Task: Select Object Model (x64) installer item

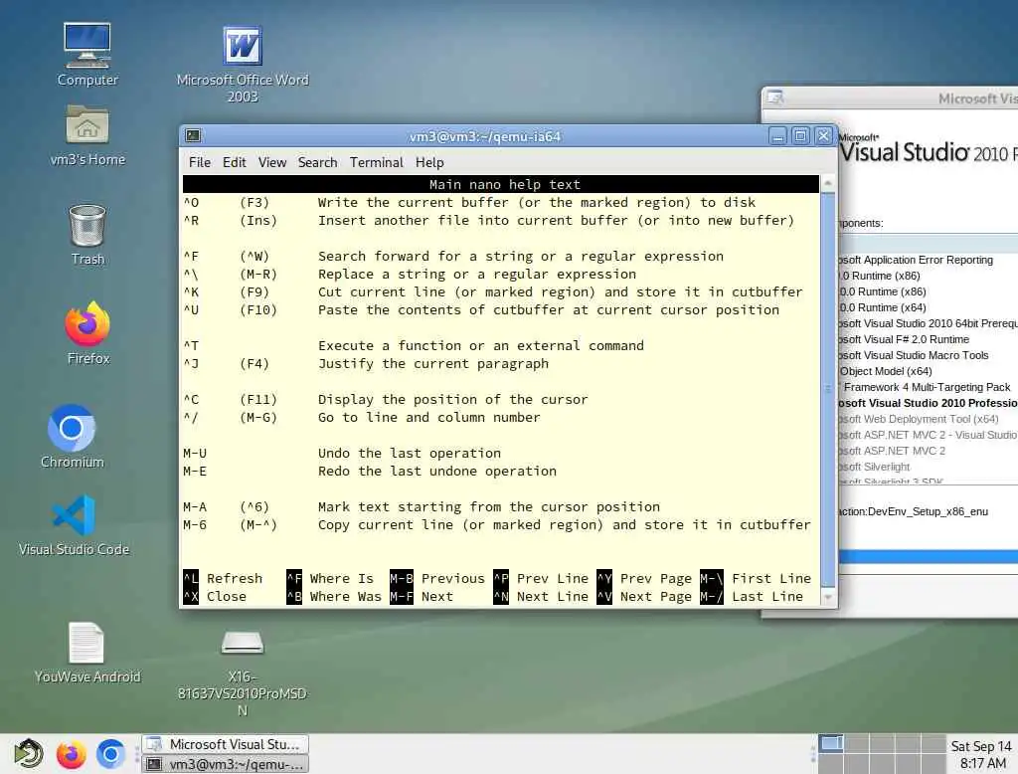Action: [886, 371]
